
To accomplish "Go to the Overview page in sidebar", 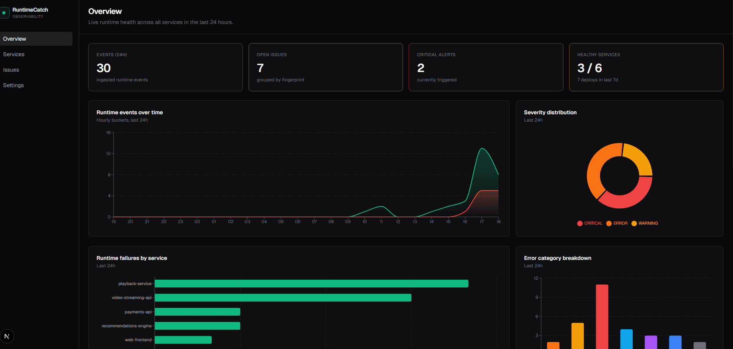I will point(36,39).
